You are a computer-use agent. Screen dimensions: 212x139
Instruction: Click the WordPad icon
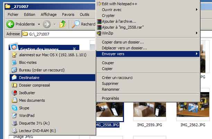tap(14, 116)
